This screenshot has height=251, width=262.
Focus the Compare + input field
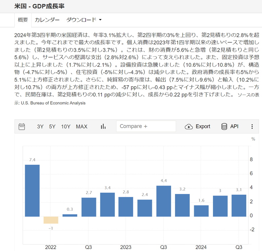[x=146, y=126]
